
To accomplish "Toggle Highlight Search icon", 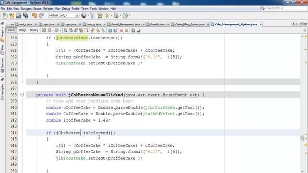I will point(81,30).
